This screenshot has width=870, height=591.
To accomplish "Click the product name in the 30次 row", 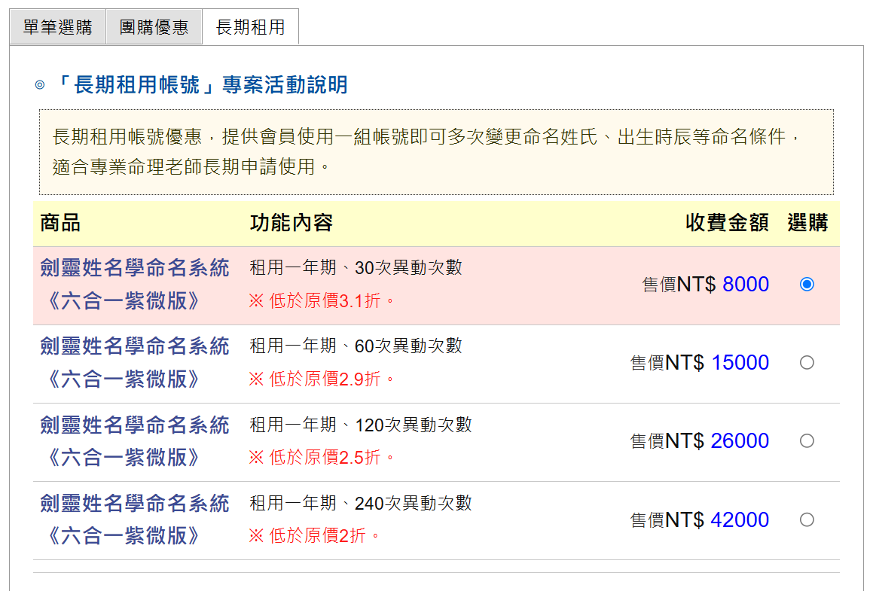I will pos(134,284).
